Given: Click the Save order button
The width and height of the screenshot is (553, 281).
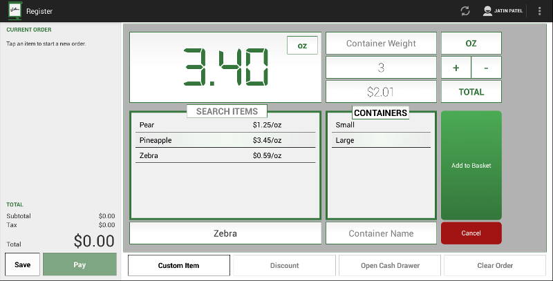Looking at the screenshot, I should [x=23, y=264].
